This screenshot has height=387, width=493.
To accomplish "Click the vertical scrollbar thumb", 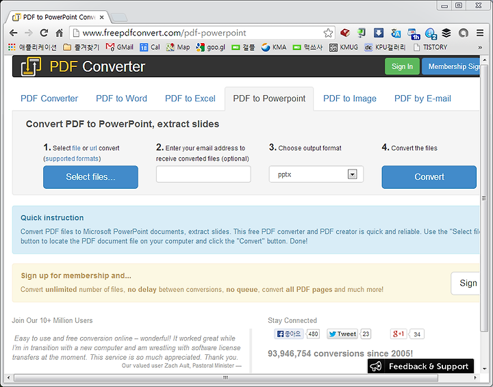I will point(484,198).
